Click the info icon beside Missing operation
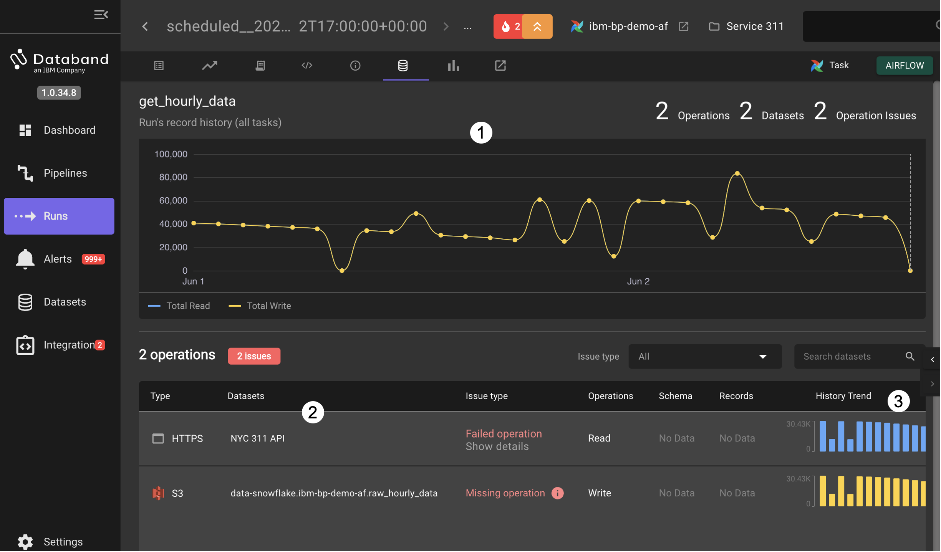941x552 pixels. point(558,493)
